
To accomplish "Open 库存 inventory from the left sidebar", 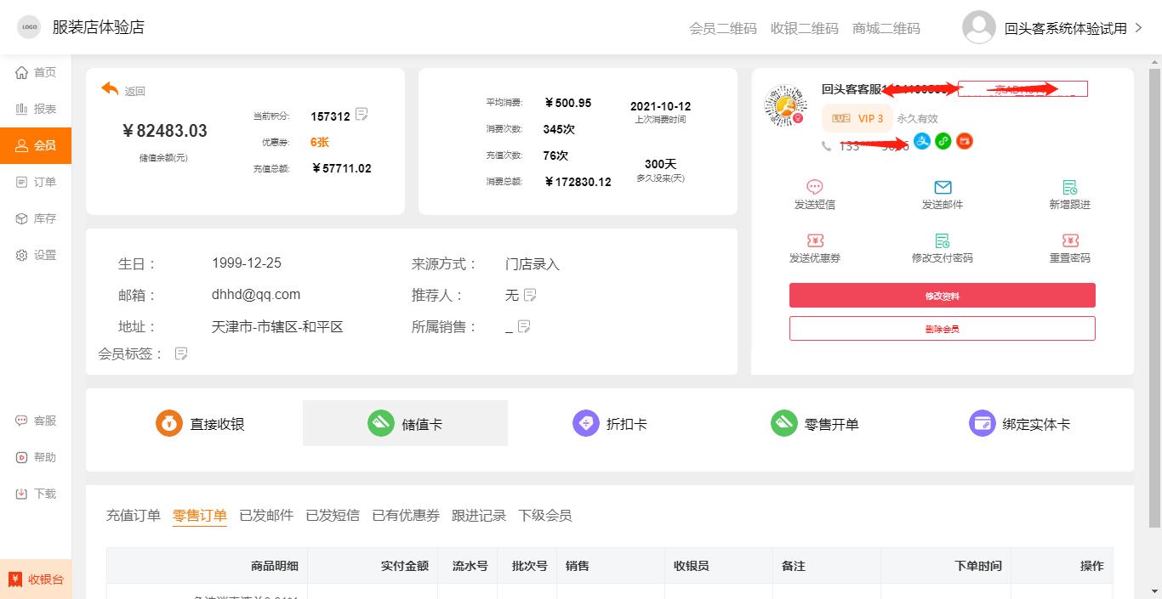I will (x=36, y=218).
